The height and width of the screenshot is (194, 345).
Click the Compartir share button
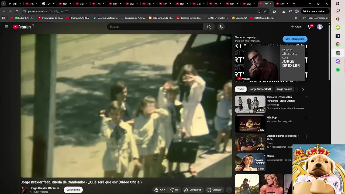pyautogui.click(x=193, y=190)
